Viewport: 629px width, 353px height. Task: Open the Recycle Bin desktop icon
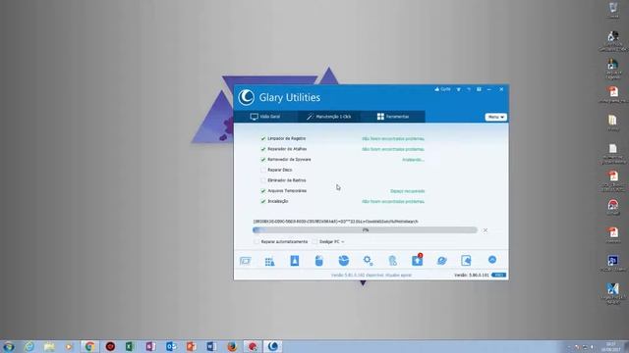(613, 10)
